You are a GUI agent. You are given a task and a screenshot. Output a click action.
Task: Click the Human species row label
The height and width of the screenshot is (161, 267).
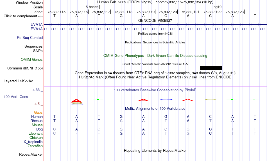pyautogui.click(x=37, y=116)
